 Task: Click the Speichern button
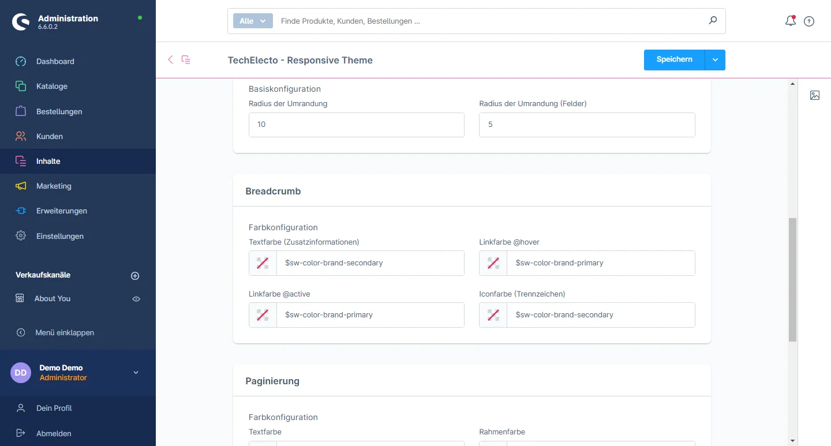tap(674, 60)
